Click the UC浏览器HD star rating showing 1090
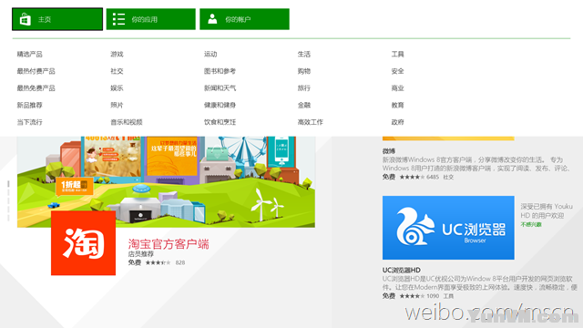Viewport: 583px width, 328px height. (x=412, y=296)
